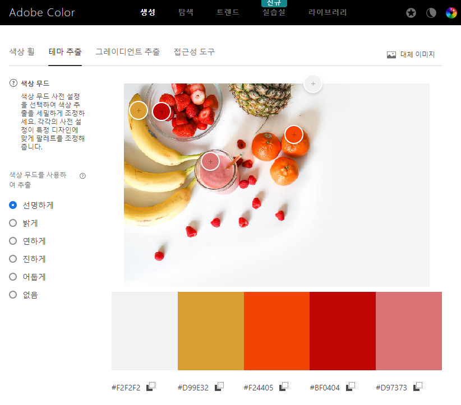The width and height of the screenshot is (461, 405).
Task: Select the dark red picker on strawberries
Action: click(x=162, y=111)
